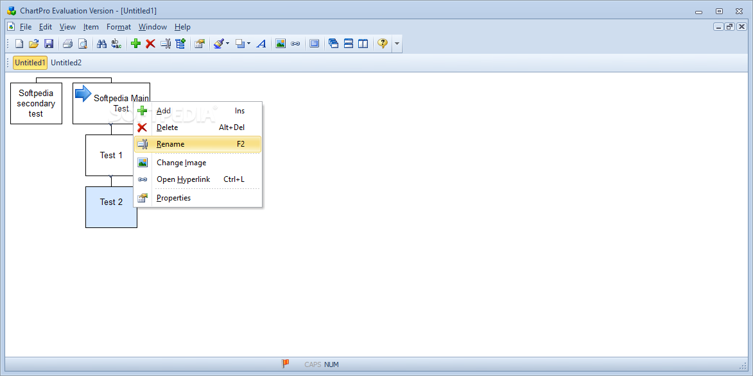Select the Test 2 chart box
The width and height of the screenshot is (753, 376).
click(x=112, y=207)
